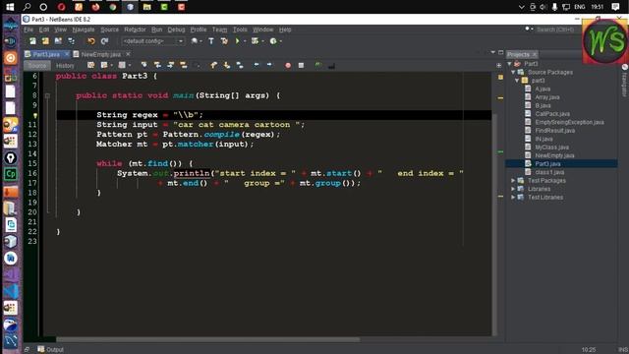Click the Start Macro Recording red icon
This screenshot has height=354, width=629.
click(288, 65)
